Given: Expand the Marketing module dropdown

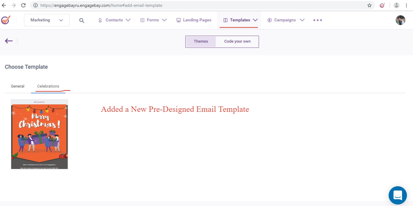Looking at the screenshot, I should (47, 20).
